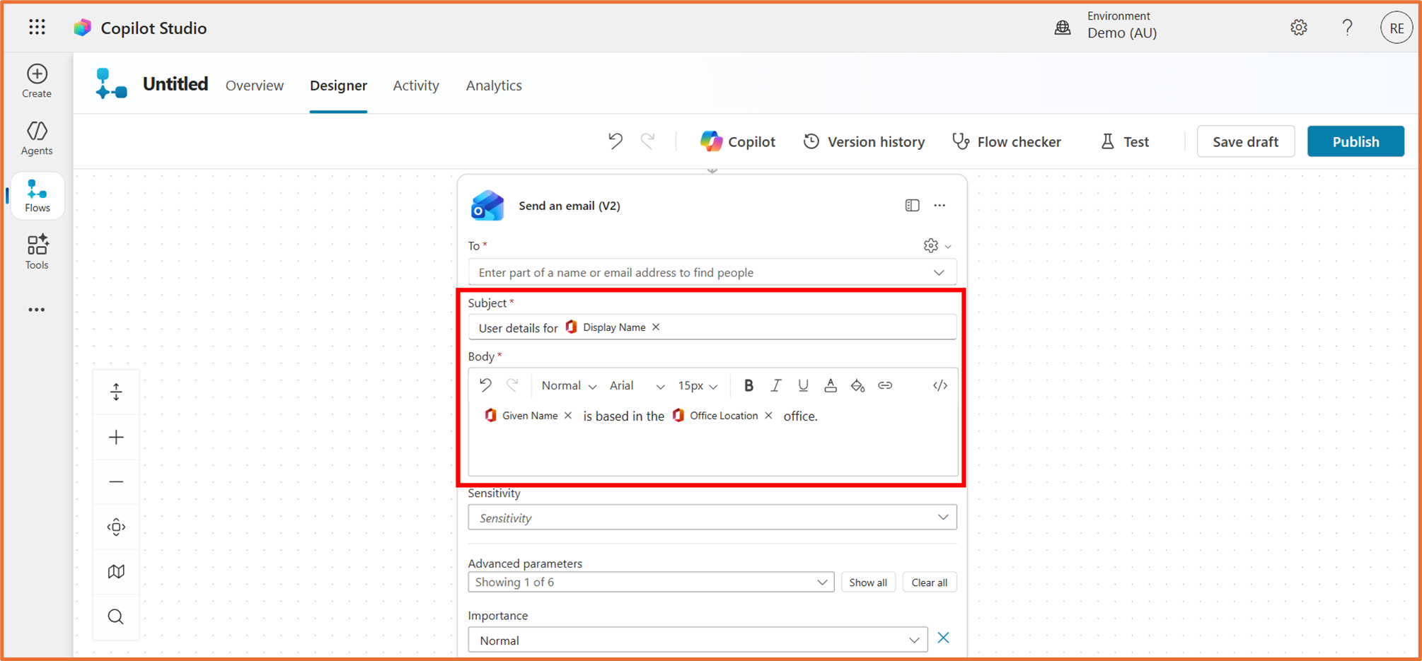The image size is (1422, 661).
Task: Switch to the Activity tab
Action: 416,86
